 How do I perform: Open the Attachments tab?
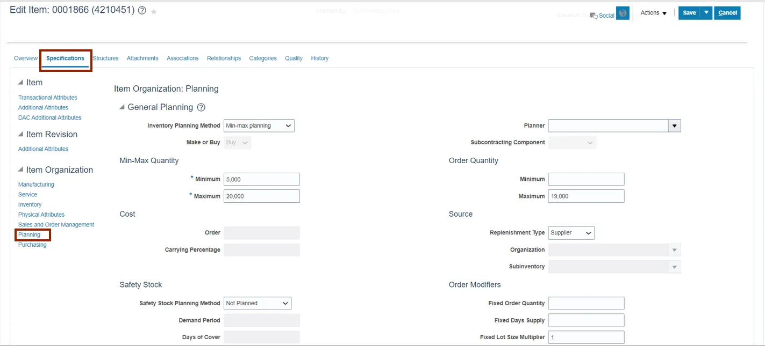(142, 58)
